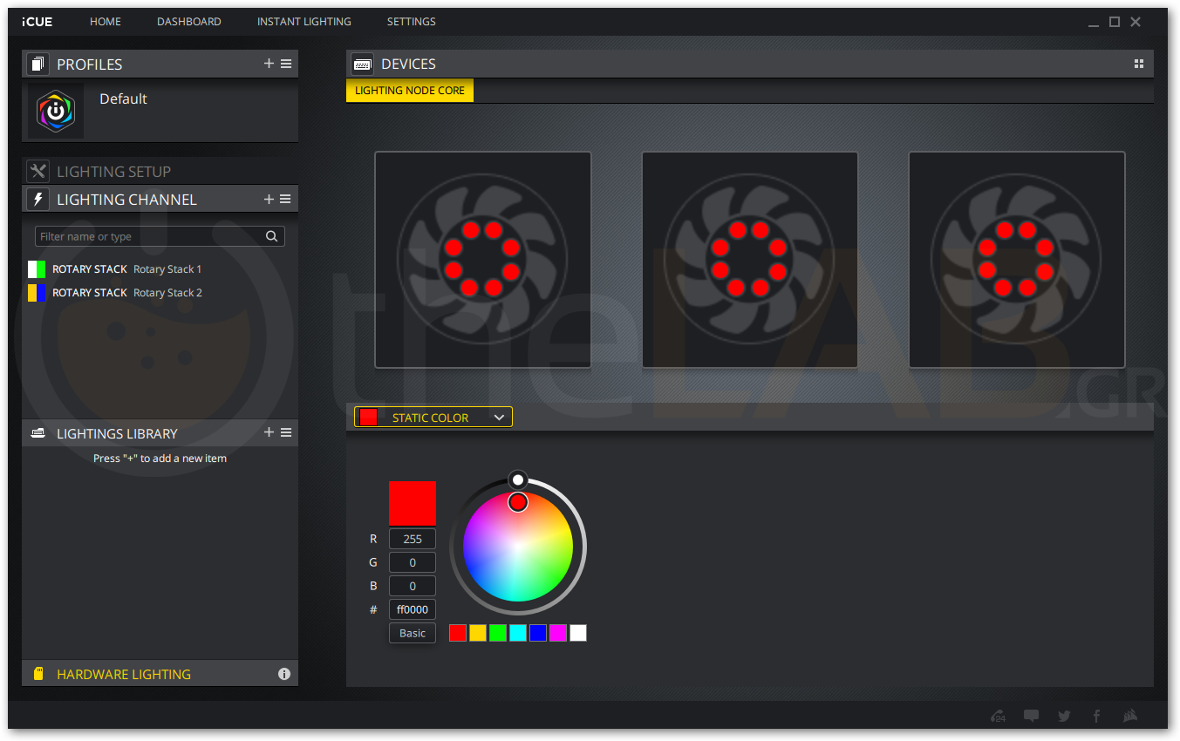Focus the "Filter name or type" search field

tap(160, 236)
